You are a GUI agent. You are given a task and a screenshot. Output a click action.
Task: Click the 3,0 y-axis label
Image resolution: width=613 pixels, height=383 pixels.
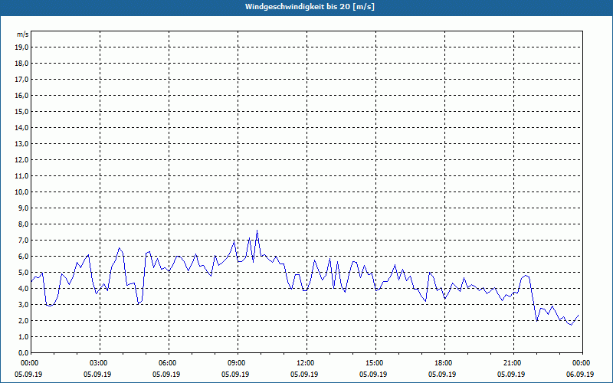click(23, 304)
